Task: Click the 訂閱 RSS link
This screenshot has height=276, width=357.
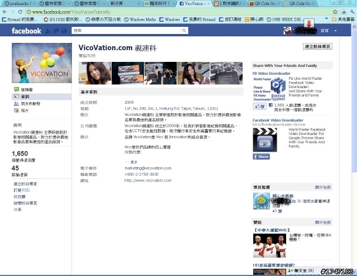Action: (x=22, y=190)
